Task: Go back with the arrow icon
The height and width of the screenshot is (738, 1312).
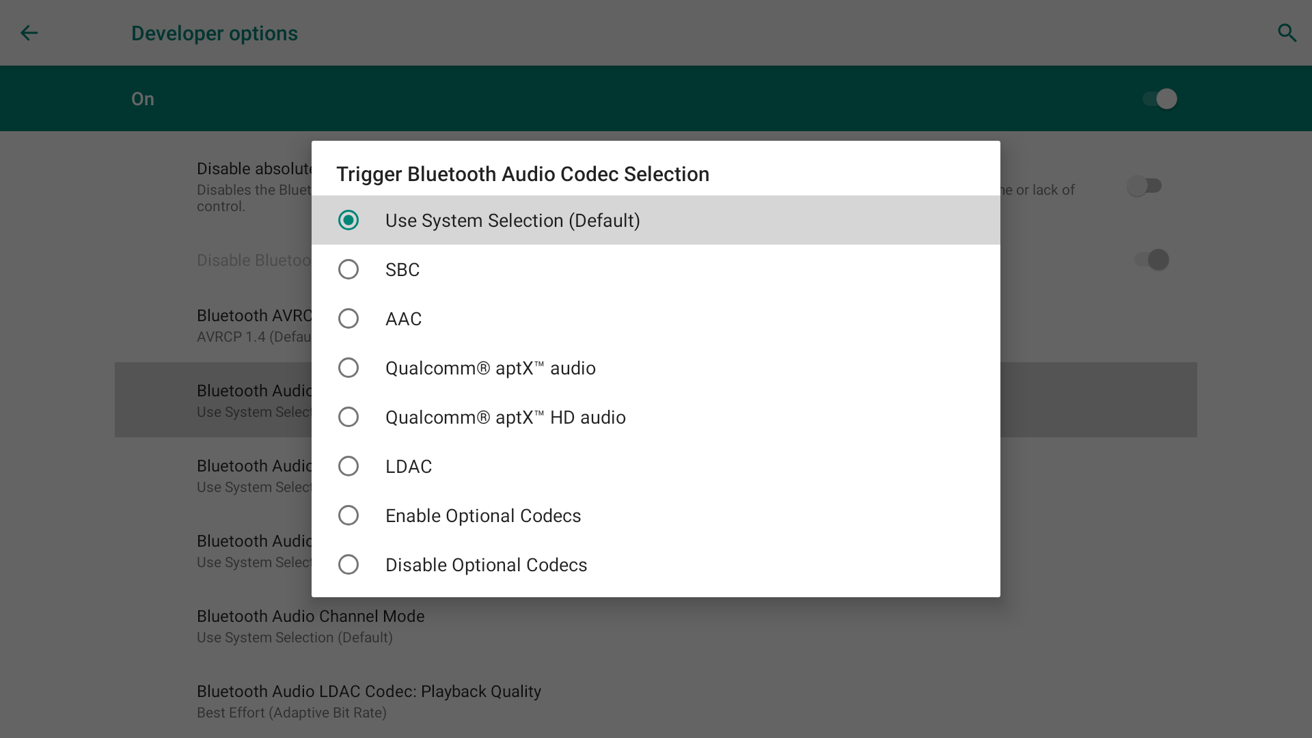Action: (x=29, y=33)
